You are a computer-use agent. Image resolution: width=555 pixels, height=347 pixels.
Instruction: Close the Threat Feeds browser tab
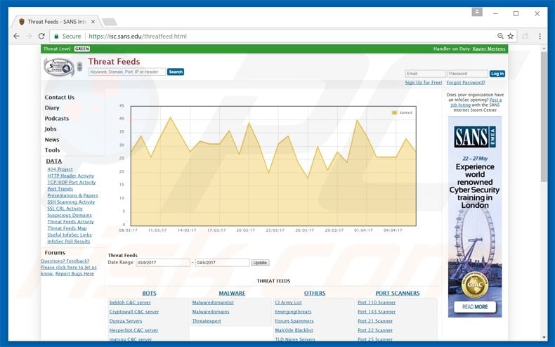93,22
